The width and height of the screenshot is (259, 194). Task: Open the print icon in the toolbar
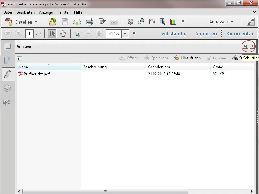(x=90, y=22)
